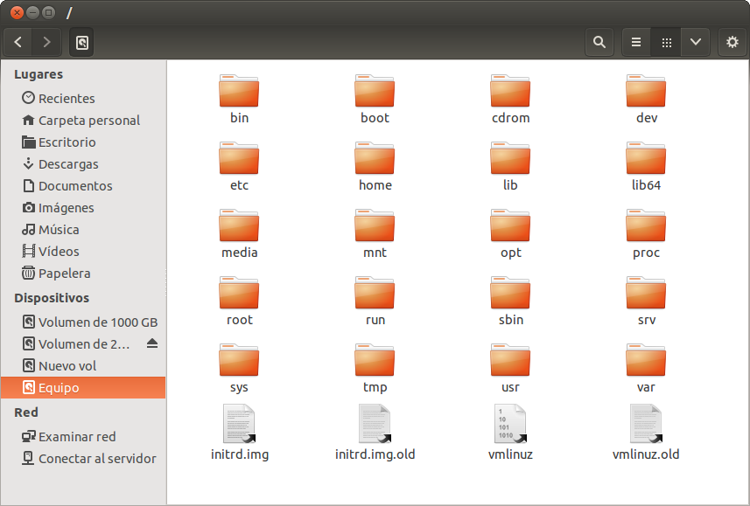Go back with the back arrow
Image resolution: width=750 pixels, height=506 pixels.
pos(18,42)
